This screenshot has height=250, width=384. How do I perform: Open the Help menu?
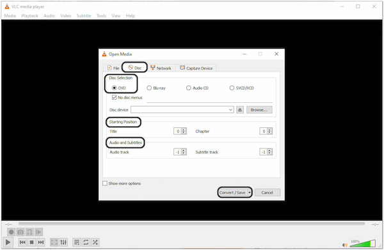click(x=131, y=16)
